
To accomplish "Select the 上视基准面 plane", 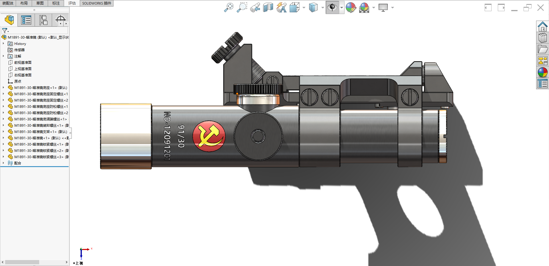I will (20, 69).
